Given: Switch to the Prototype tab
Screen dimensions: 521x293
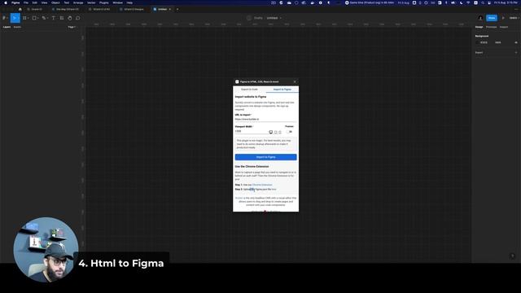Looking at the screenshot, I should pos(491,27).
